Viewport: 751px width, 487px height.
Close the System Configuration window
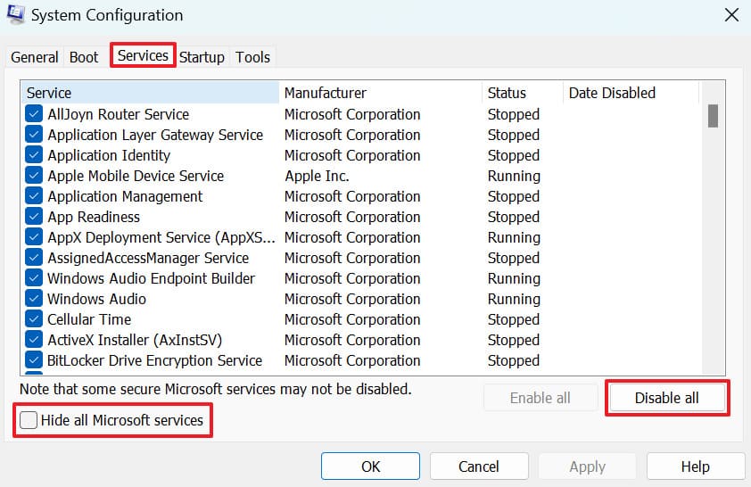coord(731,15)
